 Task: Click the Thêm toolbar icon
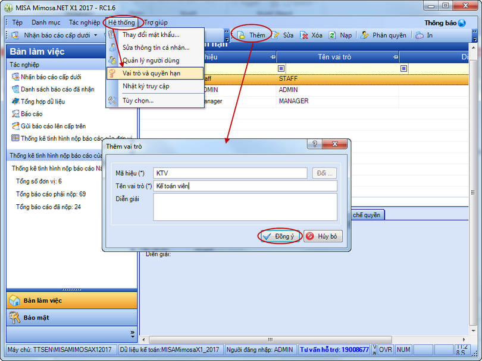pyautogui.click(x=242, y=36)
